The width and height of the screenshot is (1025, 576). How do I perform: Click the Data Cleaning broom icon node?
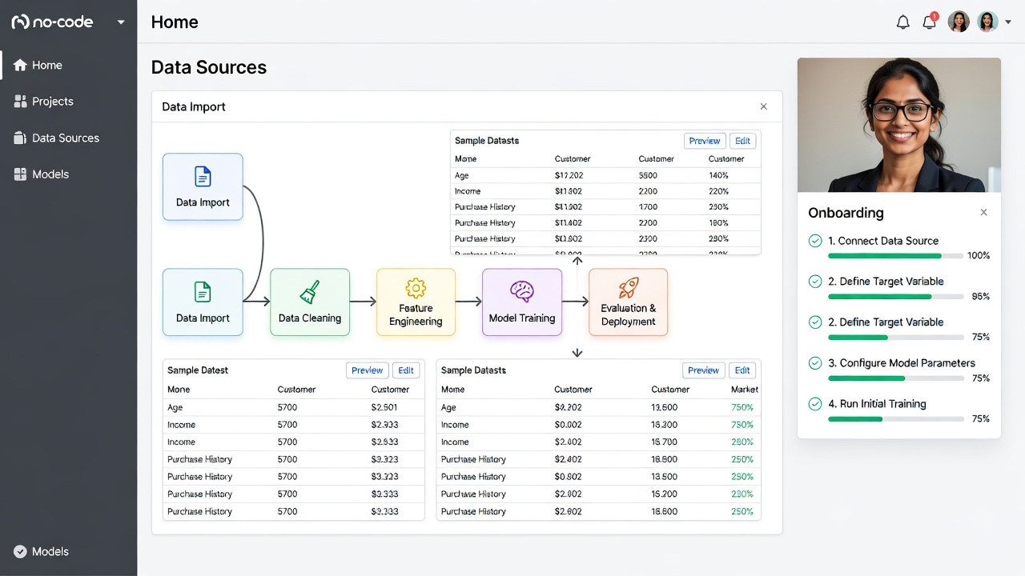(x=310, y=302)
